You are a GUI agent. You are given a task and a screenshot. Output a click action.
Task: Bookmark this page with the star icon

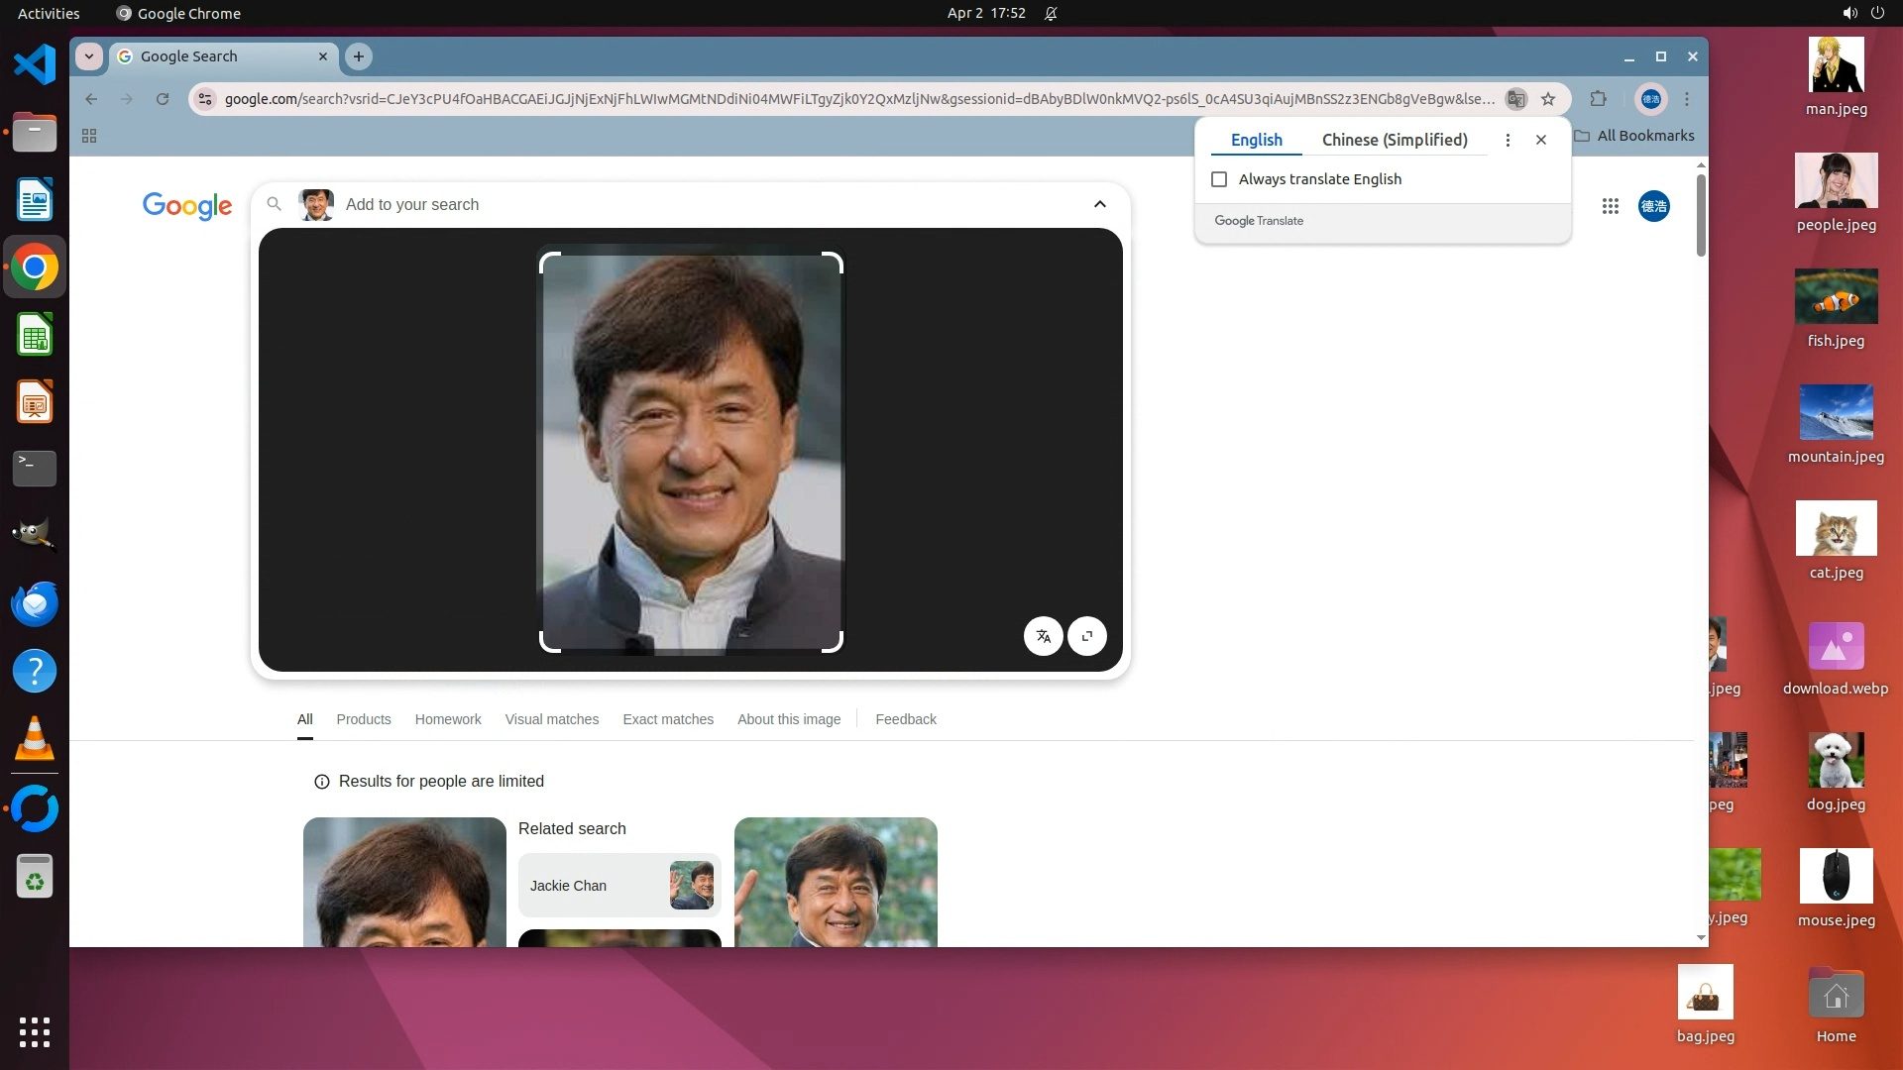(x=1548, y=99)
